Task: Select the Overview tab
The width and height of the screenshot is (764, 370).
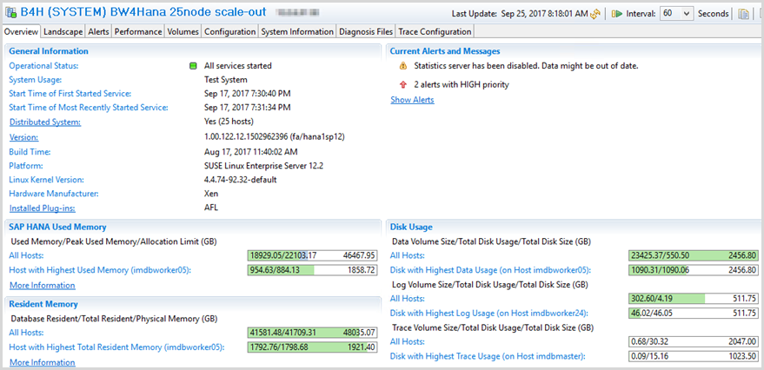Action: (21, 31)
